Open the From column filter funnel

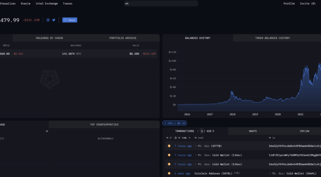196,138
